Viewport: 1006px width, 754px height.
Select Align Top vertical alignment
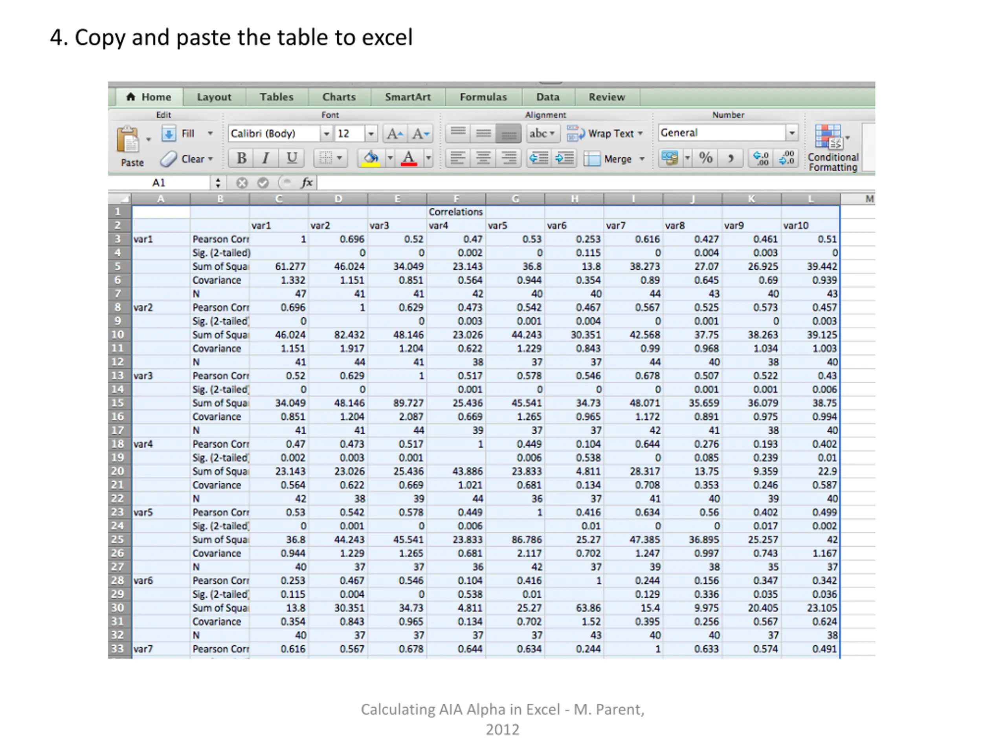[458, 134]
